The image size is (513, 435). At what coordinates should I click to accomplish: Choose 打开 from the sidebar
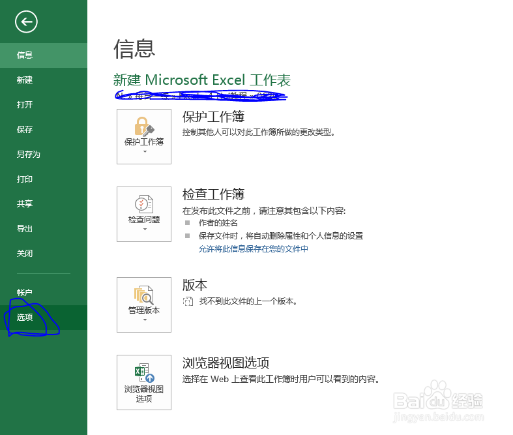[44, 105]
